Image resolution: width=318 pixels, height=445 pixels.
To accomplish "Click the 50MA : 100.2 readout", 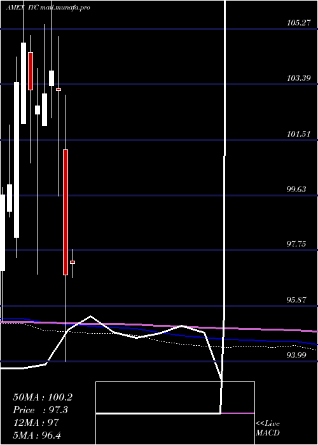I will coord(43,397).
